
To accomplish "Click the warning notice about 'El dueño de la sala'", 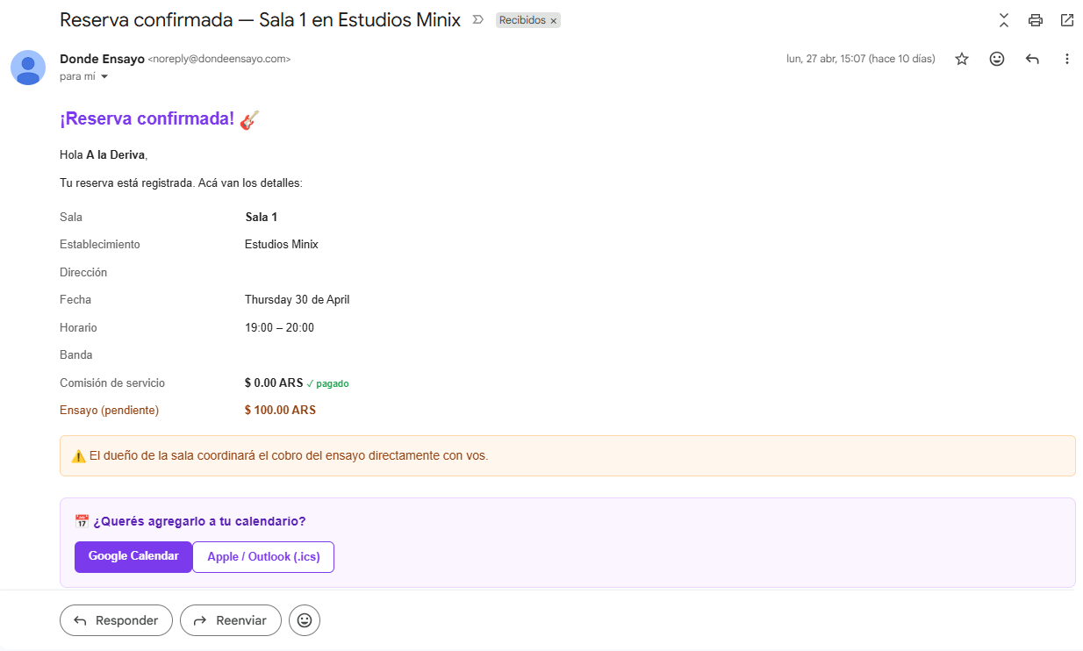I will tap(568, 456).
